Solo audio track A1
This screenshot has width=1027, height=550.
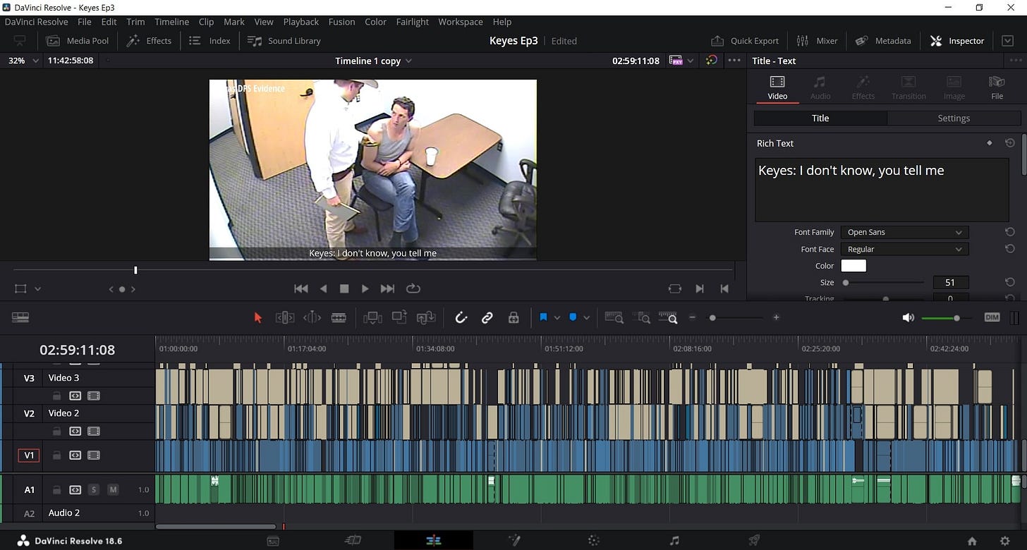(94, 489)
